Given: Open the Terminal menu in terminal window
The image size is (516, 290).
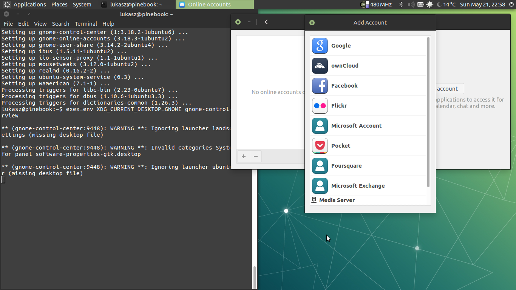Looking at the screenshot, I should point(86,23).
